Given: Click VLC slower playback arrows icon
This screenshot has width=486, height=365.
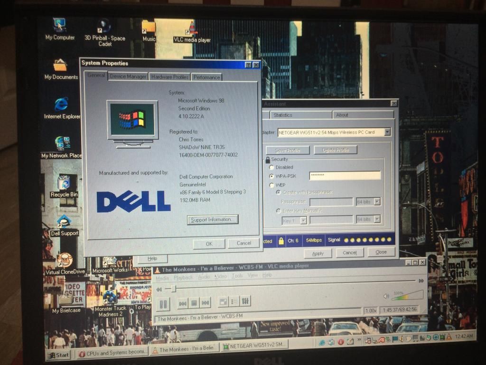Looking at the screenshot, I should [159, 289].
